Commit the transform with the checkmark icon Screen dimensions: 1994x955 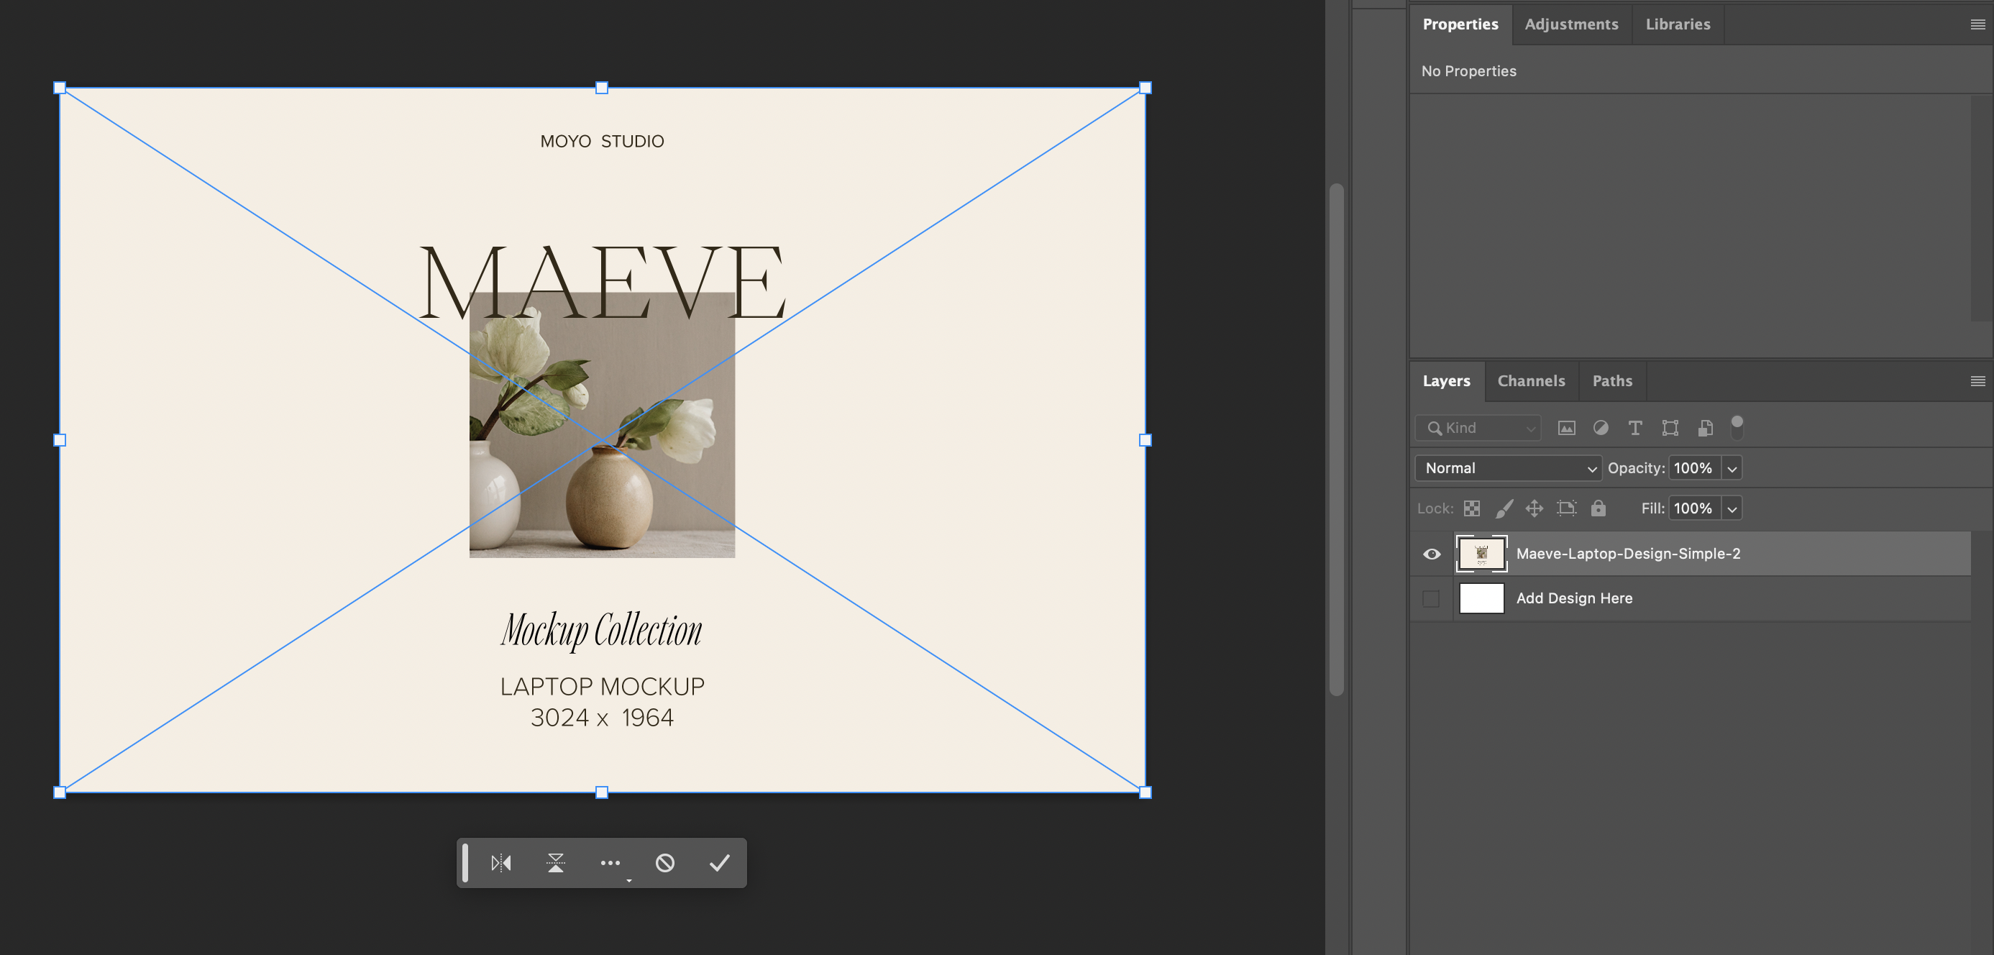point(719,863)
